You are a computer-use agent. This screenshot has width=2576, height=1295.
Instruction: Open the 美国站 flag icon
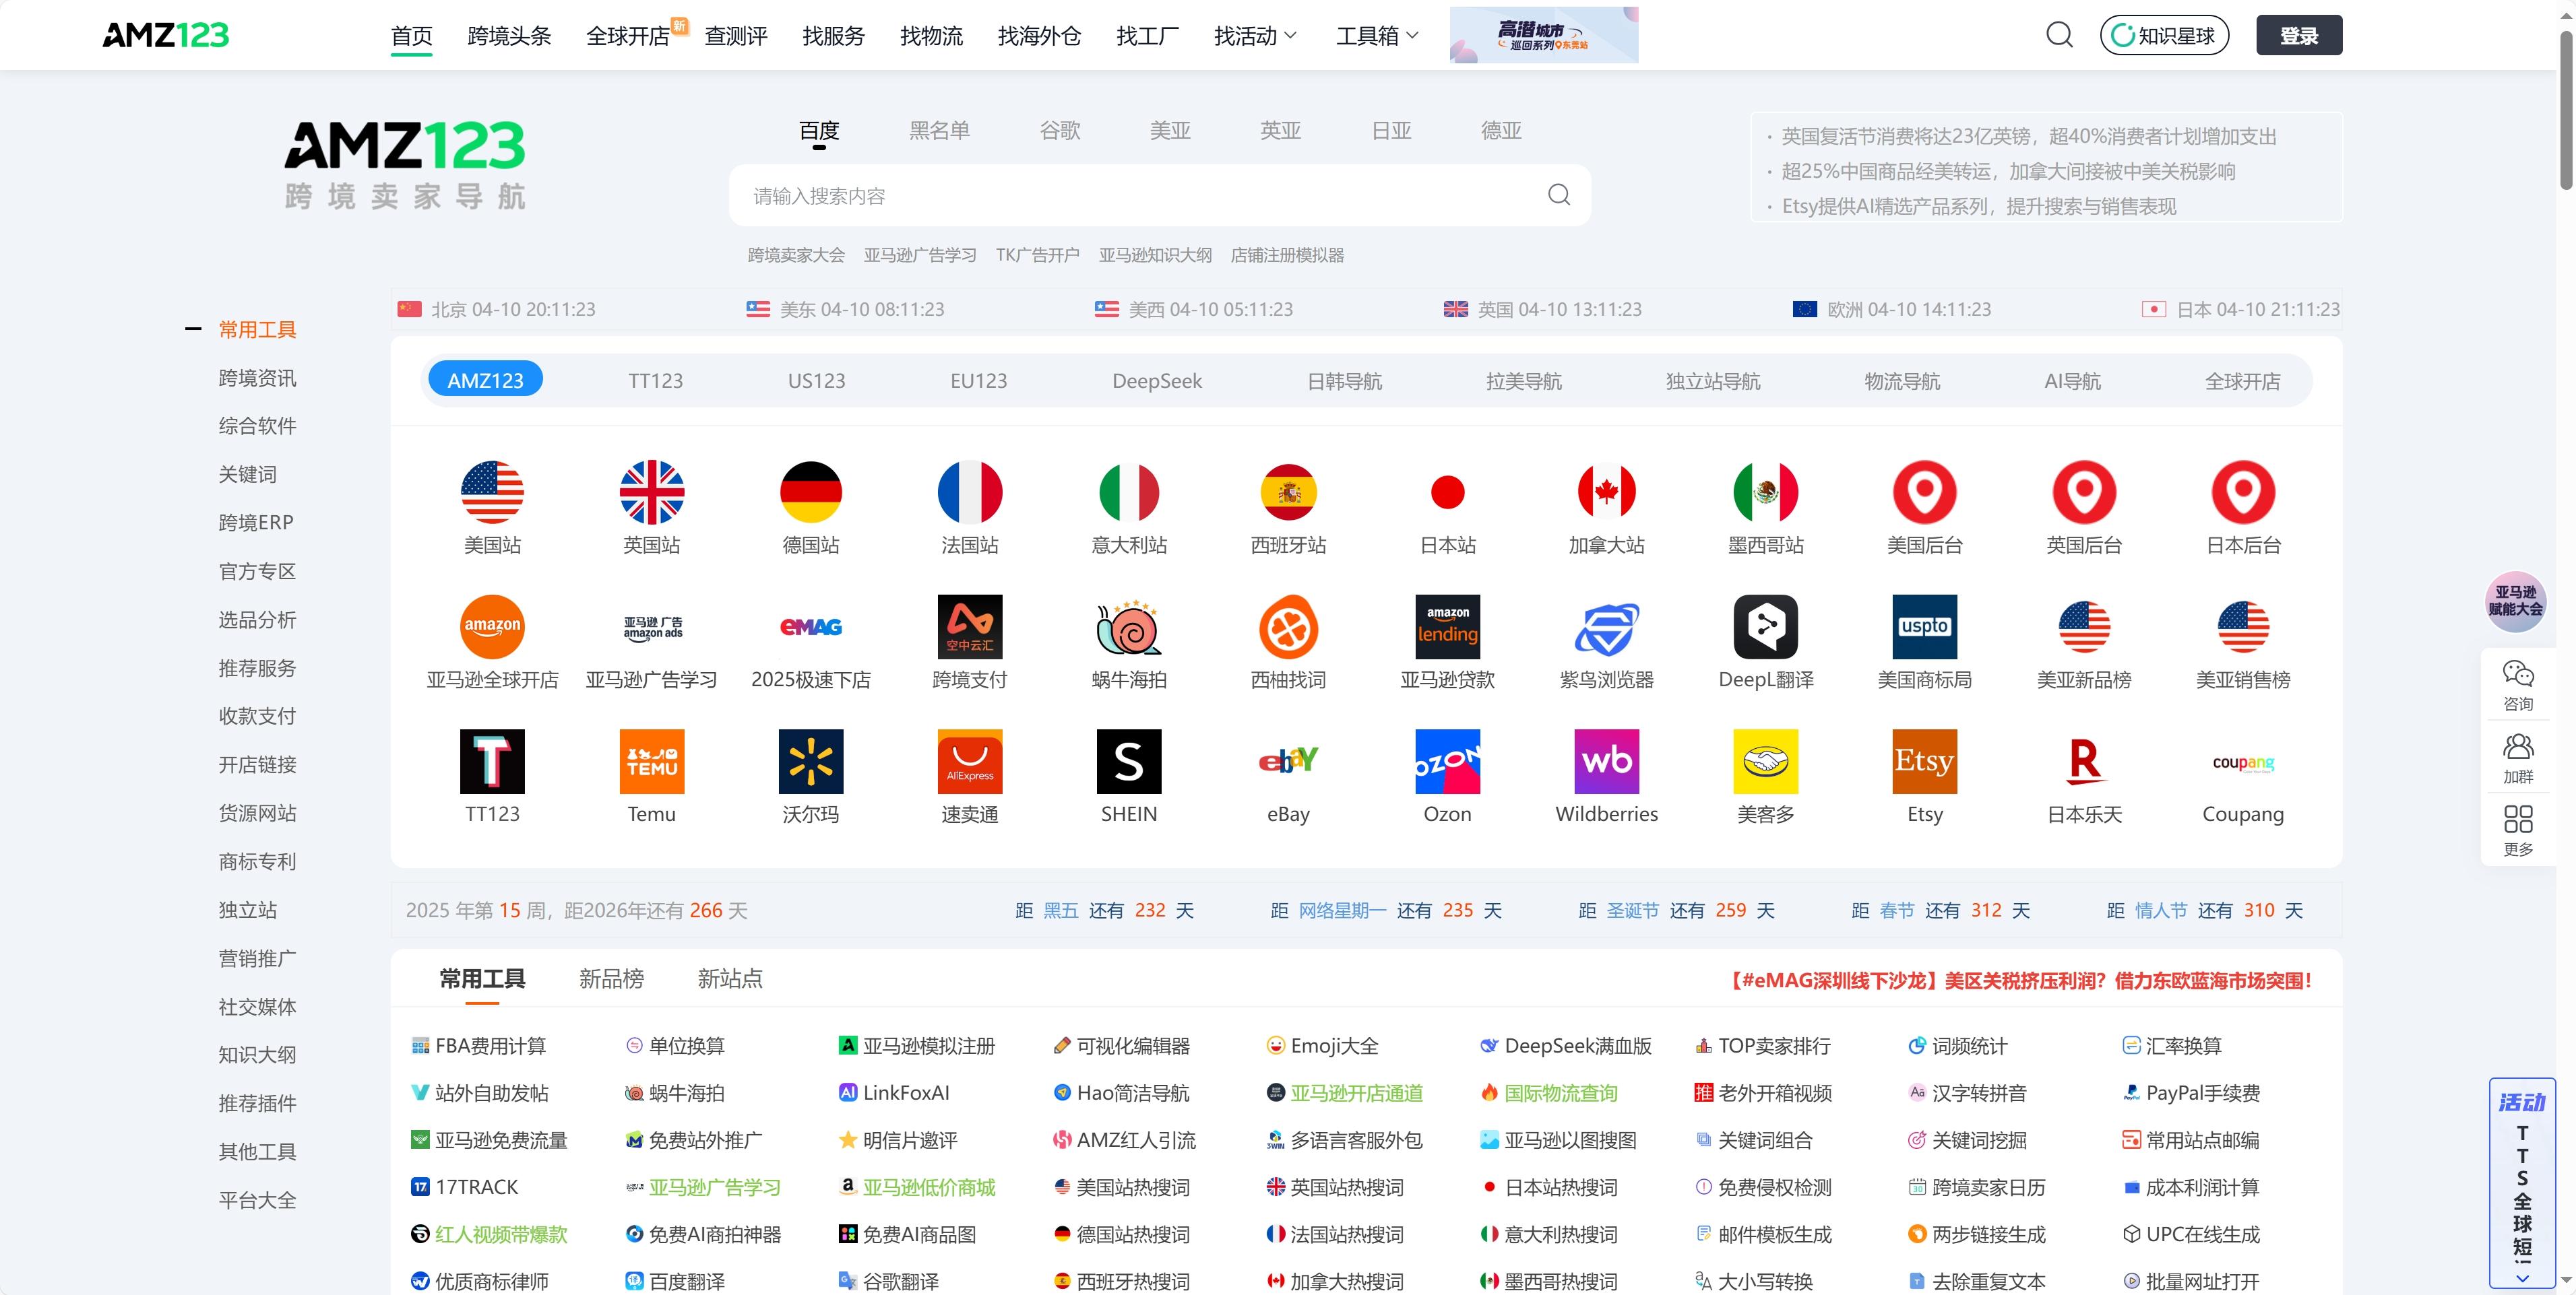[x=492, y=492]
